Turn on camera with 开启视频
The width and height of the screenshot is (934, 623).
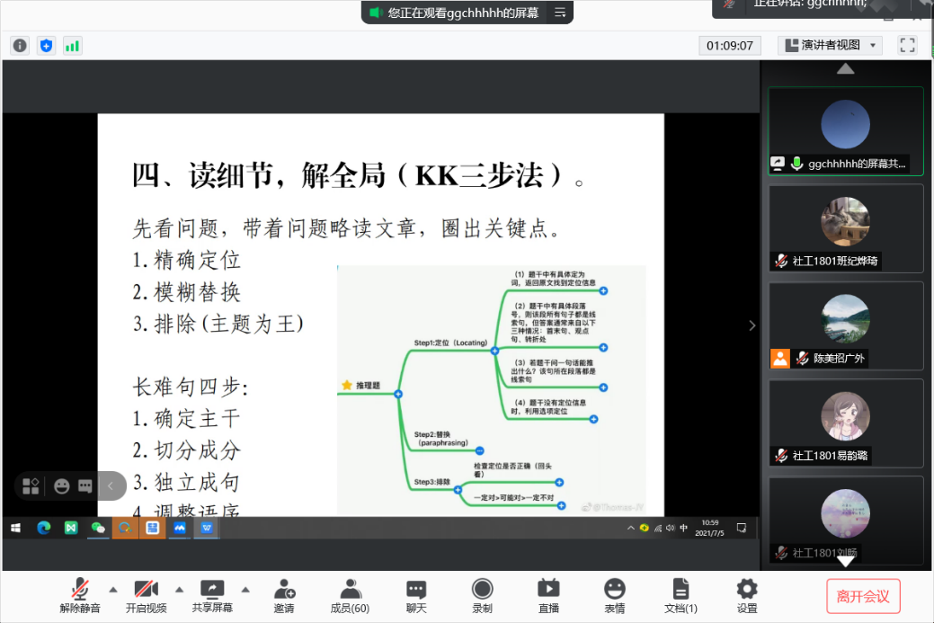147,595
